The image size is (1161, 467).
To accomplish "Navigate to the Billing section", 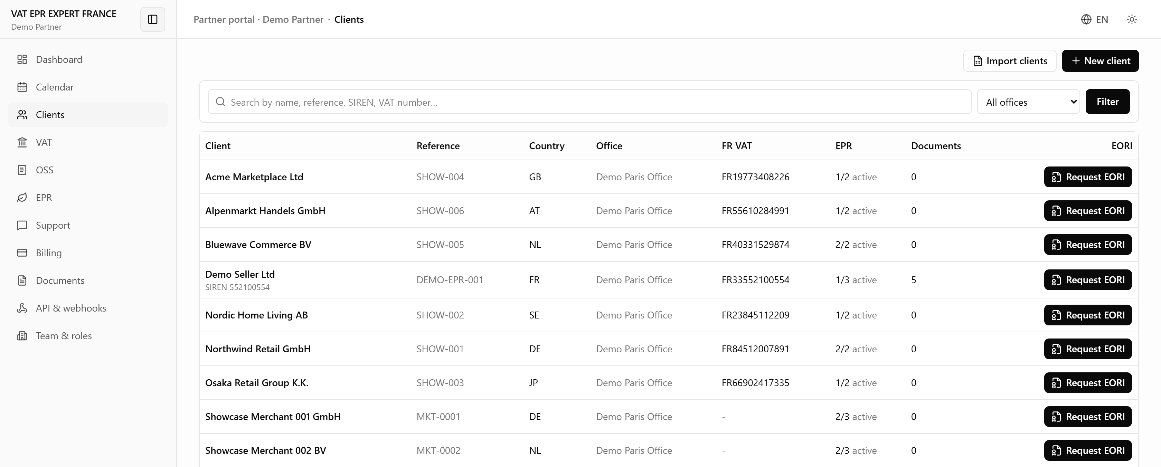I will [88, 252].
